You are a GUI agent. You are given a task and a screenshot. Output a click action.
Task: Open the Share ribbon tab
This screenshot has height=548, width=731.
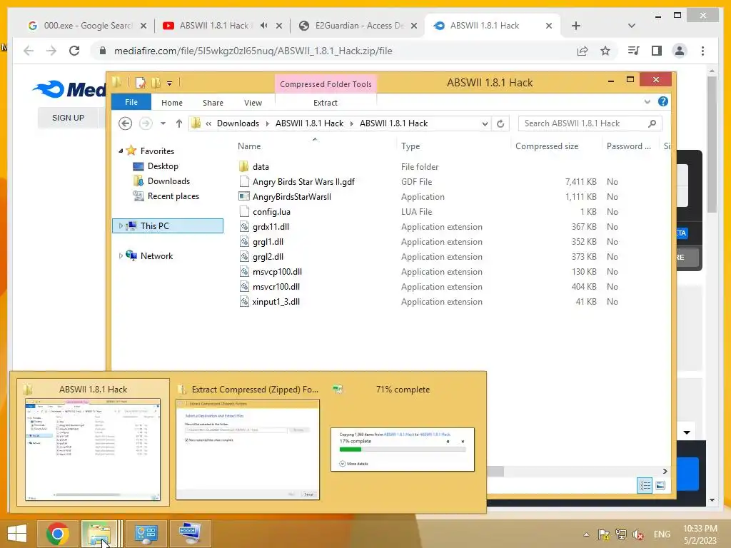[x=213, y=103]
